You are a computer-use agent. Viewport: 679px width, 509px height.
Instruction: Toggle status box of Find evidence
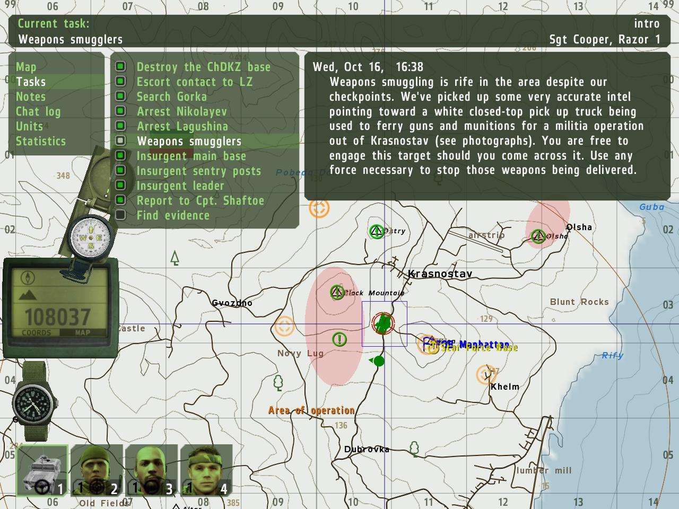click(x=120, y=215)
